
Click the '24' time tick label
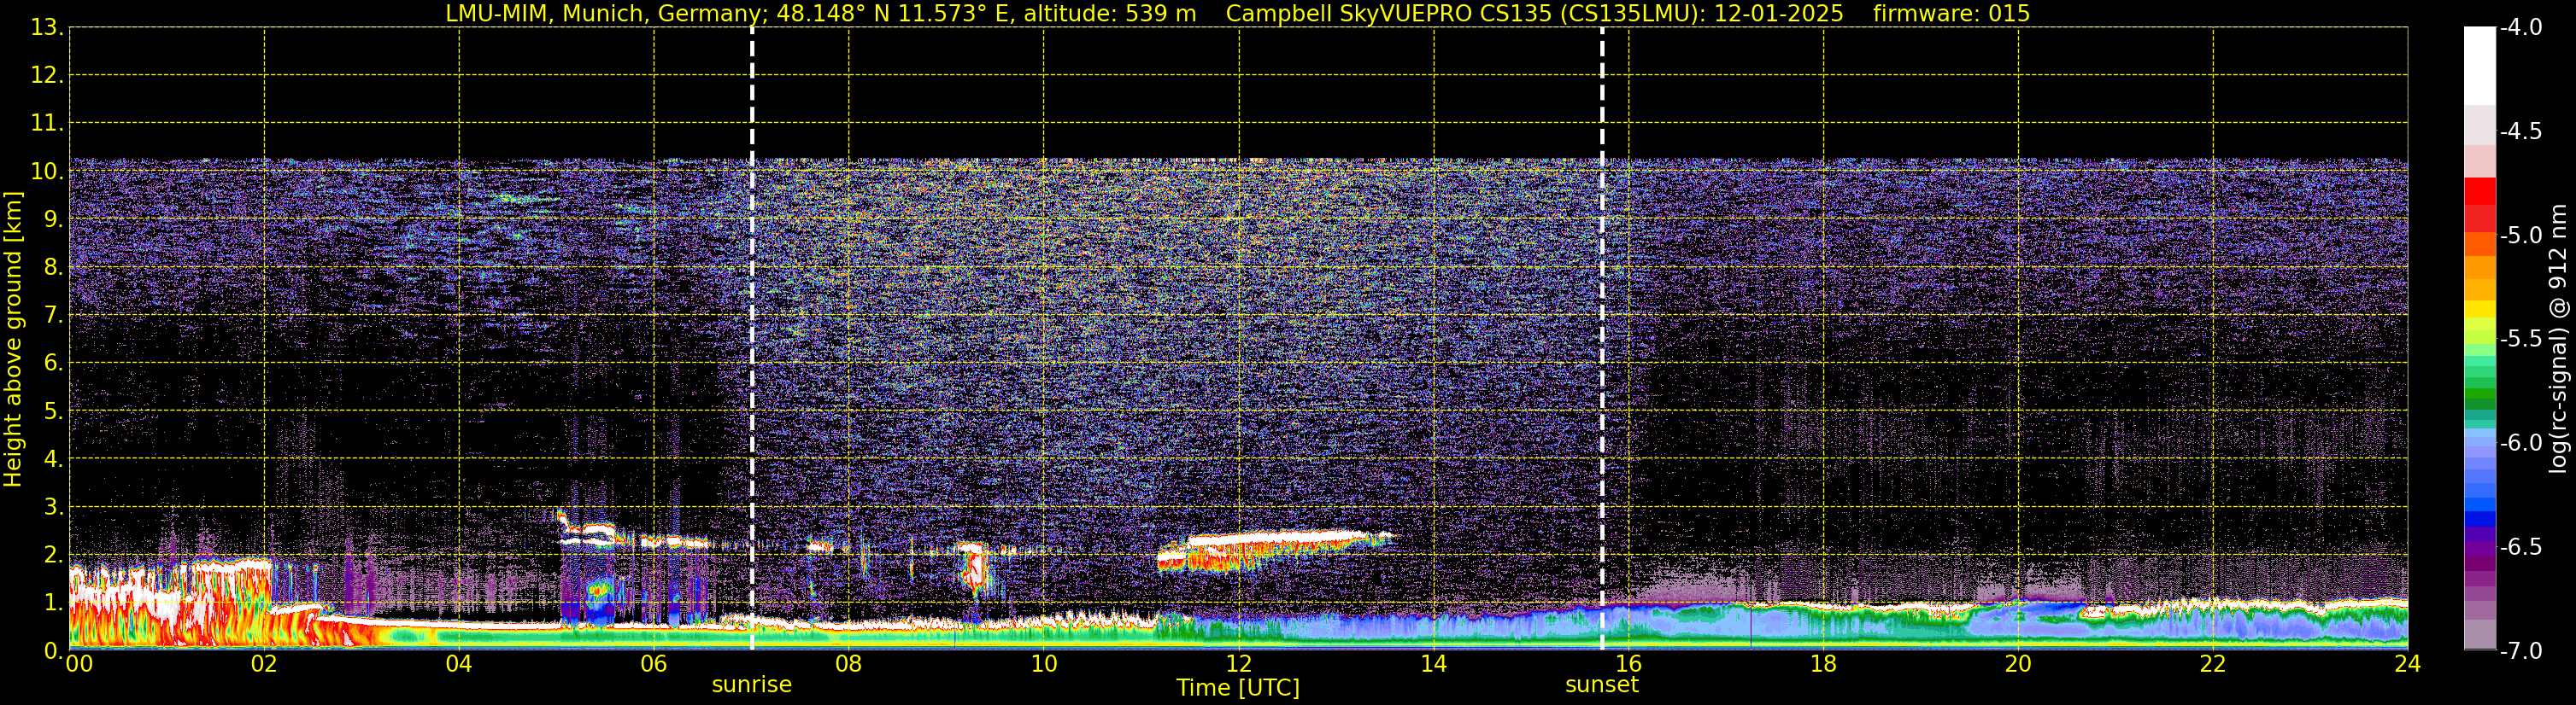pyautogui.click(x=2407, y=664)
